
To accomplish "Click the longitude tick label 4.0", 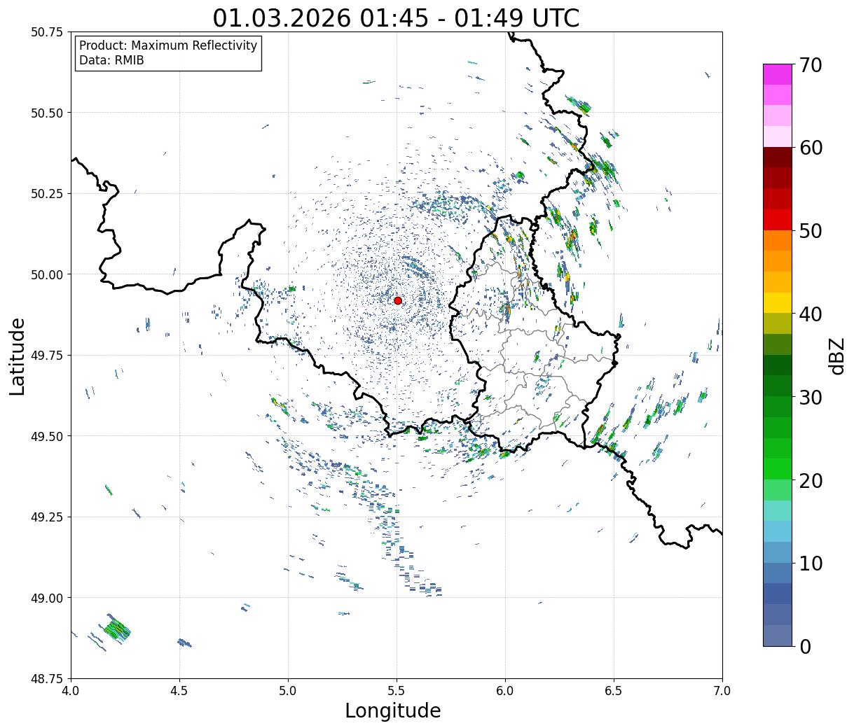I will coord(71,691).
